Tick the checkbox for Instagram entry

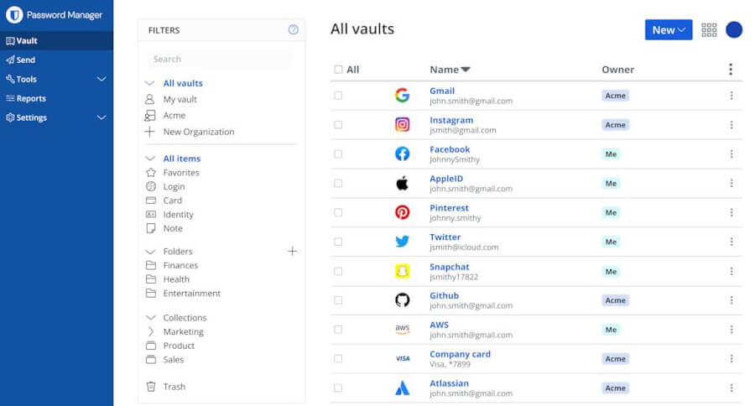[x=338, y=125]
